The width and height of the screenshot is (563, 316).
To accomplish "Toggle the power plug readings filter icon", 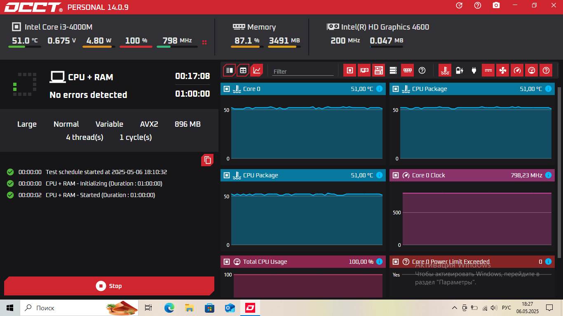I will [474, 70].
